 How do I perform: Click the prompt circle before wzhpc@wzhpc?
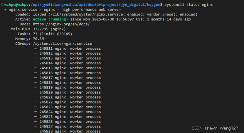(x=2, y=4)
